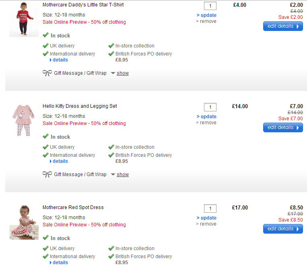
Task: Open Mothercare Red Spot Dress product title
Action: (73, 207)
